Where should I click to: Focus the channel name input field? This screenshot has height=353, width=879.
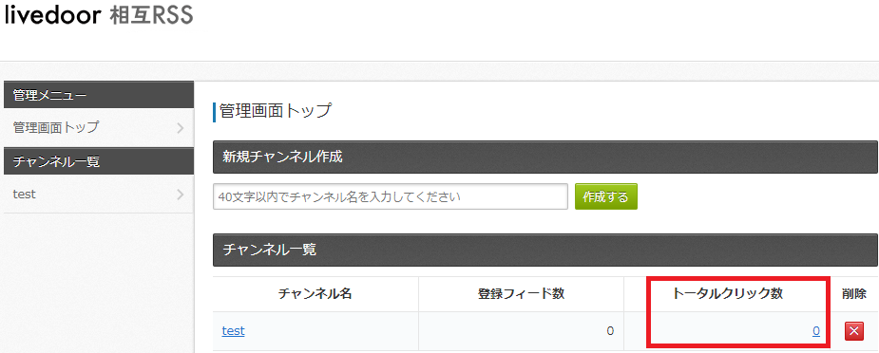391,197
